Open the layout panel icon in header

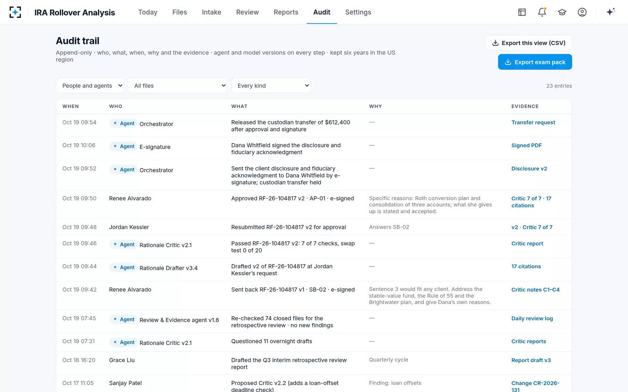tap(522, 12)
